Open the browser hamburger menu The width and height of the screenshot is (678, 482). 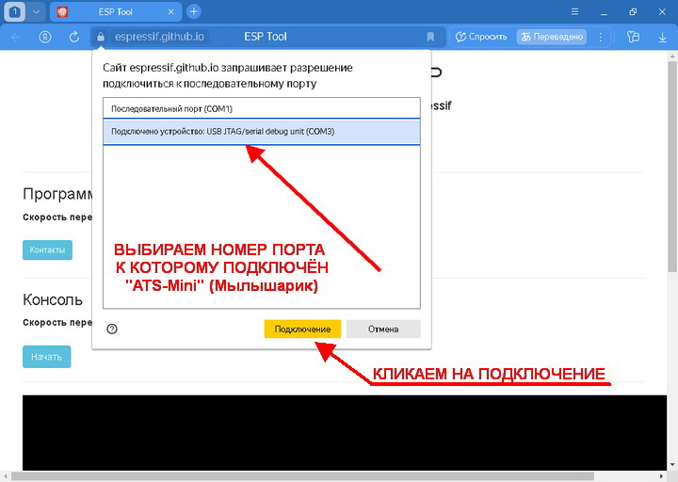[x=574, y=11]
